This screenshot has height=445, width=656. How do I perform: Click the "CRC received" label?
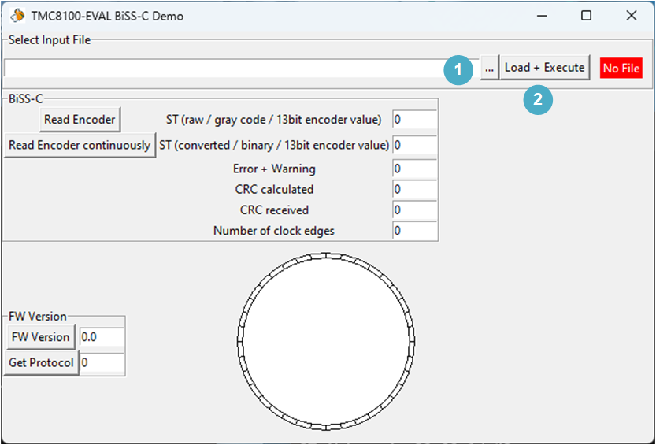pyautogui.click(x=274, y=210)
